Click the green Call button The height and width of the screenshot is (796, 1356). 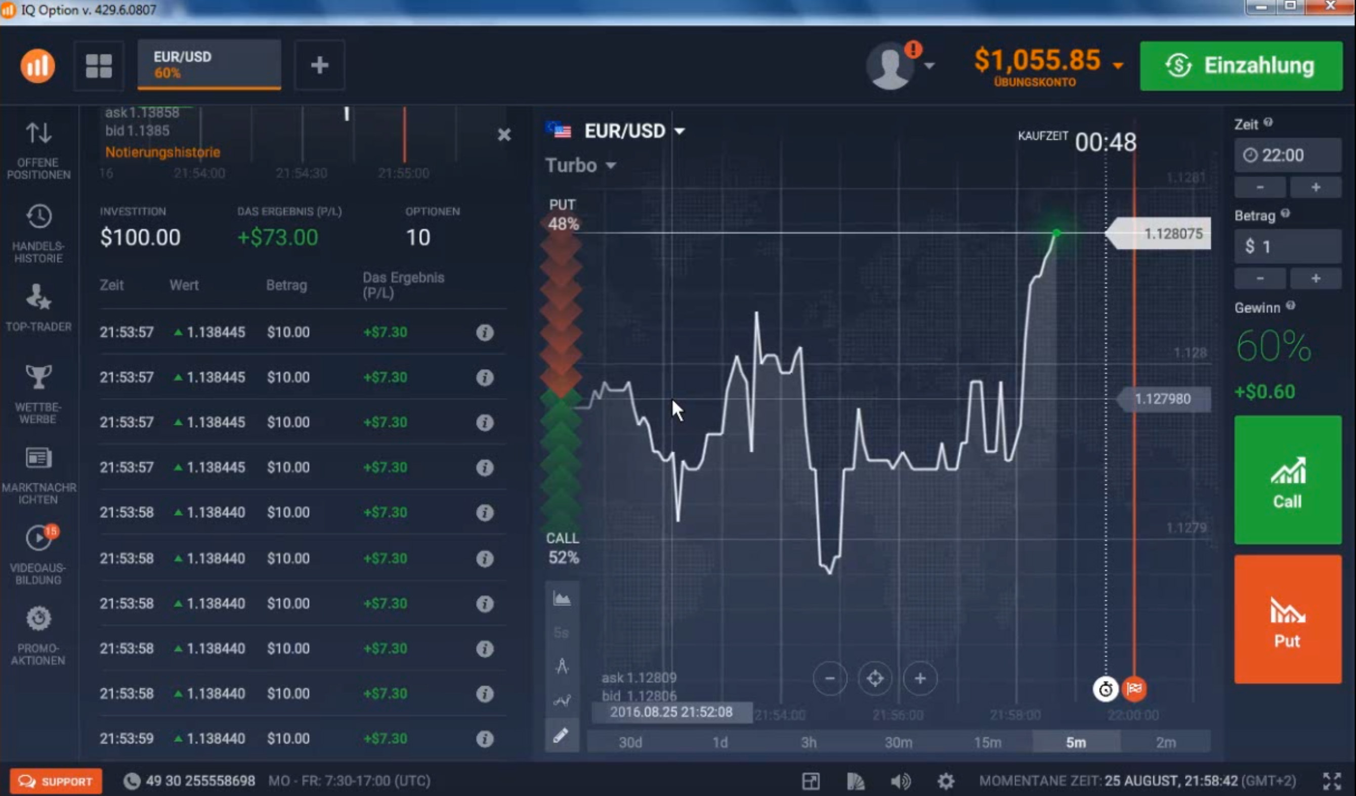click(x=1288, y=480)
